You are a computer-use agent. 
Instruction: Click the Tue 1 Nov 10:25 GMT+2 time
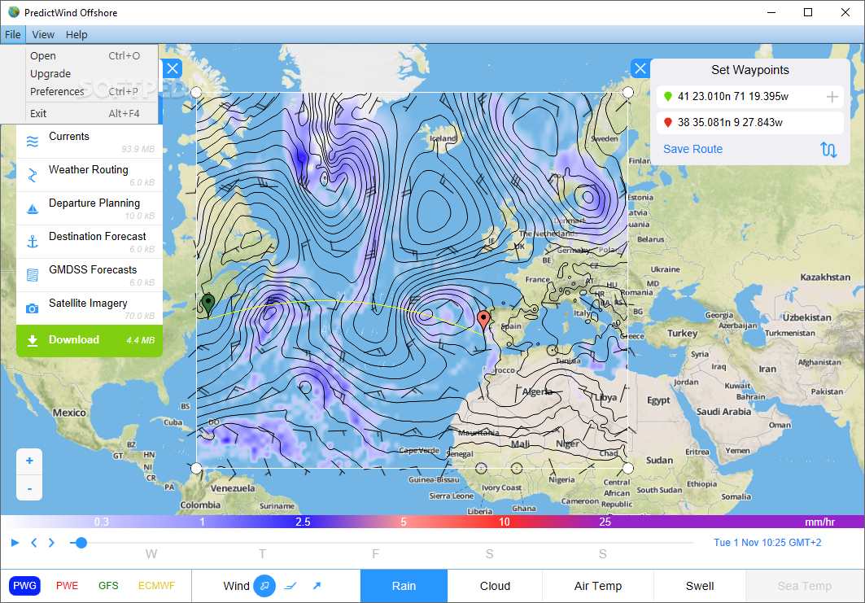coord(767,543)
